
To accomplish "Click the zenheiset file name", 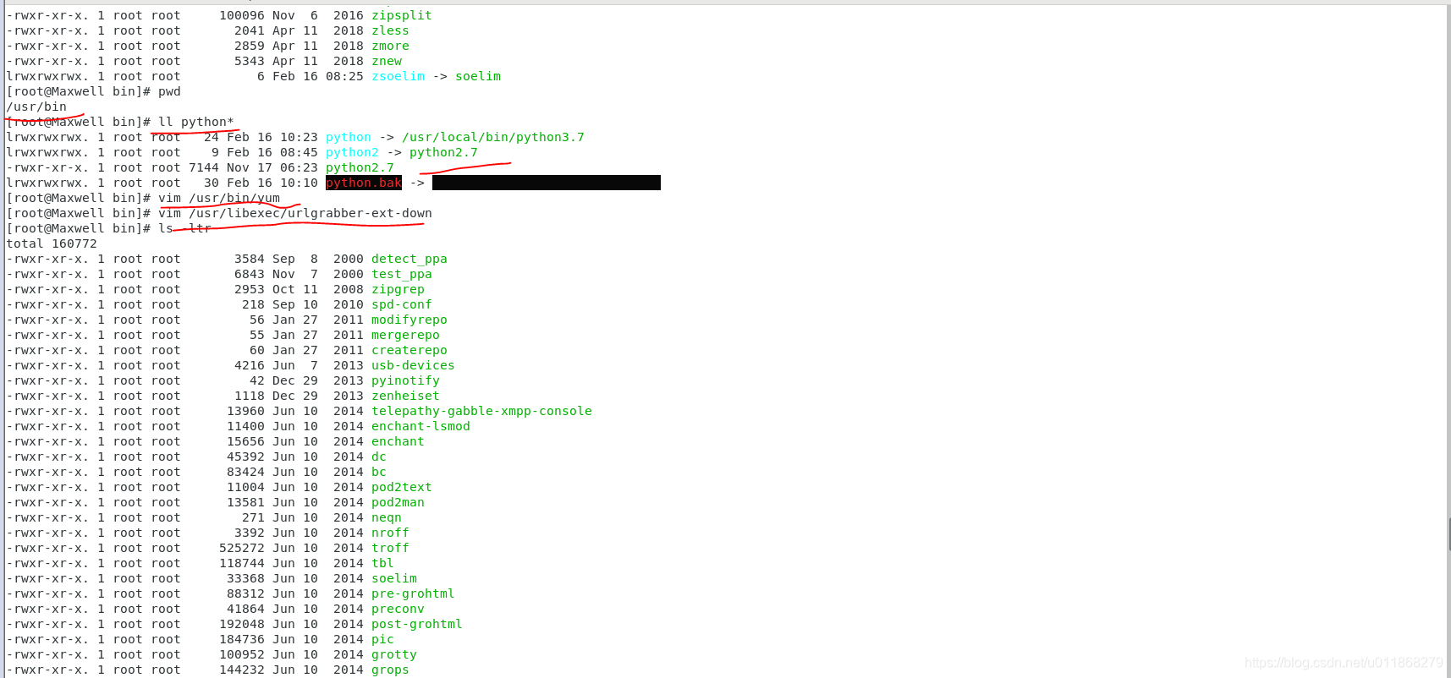I will pos(406,396).
